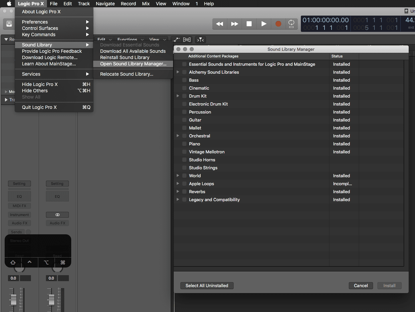Screen dimensions: 415x312
Task: Expand the Orchestral group
Action: pyautogui.click(x=178, y=136)
